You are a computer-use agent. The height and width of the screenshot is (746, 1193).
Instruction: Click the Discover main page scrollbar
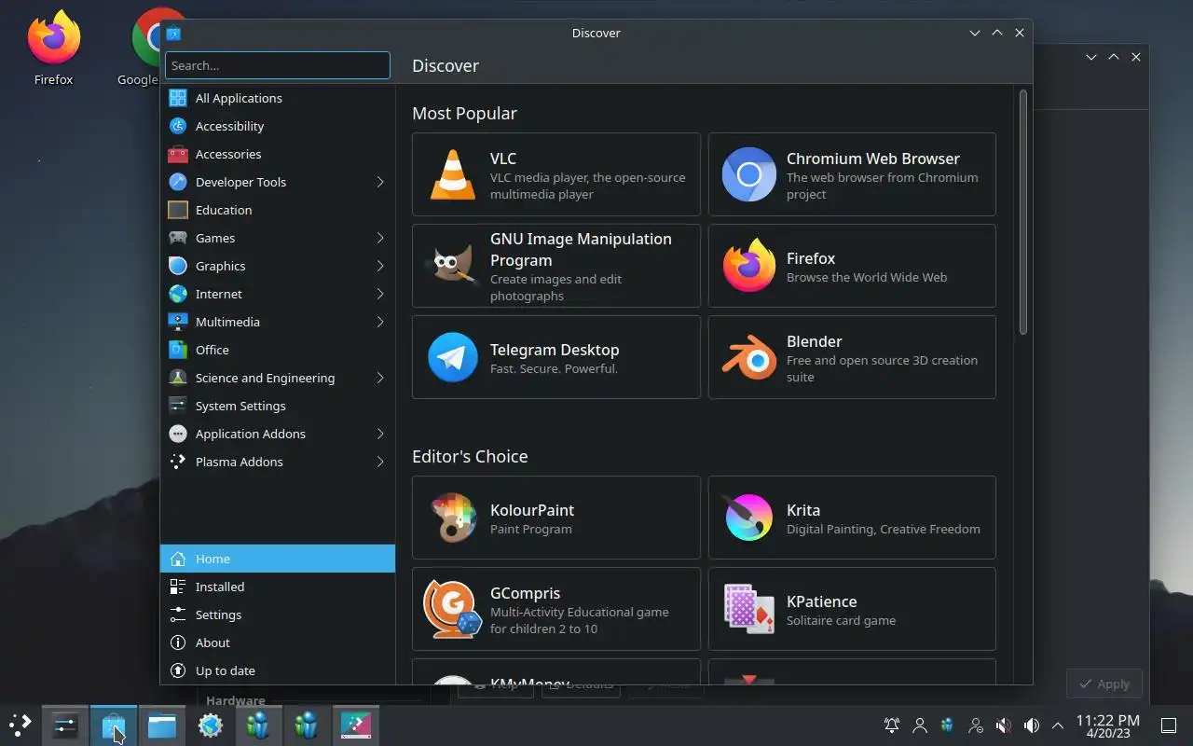[1022, 212]
